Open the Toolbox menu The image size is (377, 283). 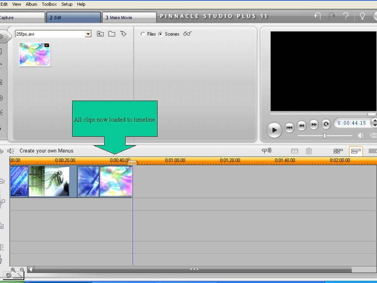(x=49, y=4)
